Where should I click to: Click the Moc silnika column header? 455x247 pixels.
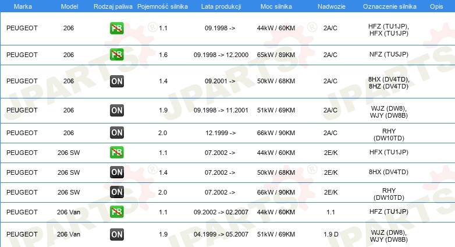click(x=276, y=6)
